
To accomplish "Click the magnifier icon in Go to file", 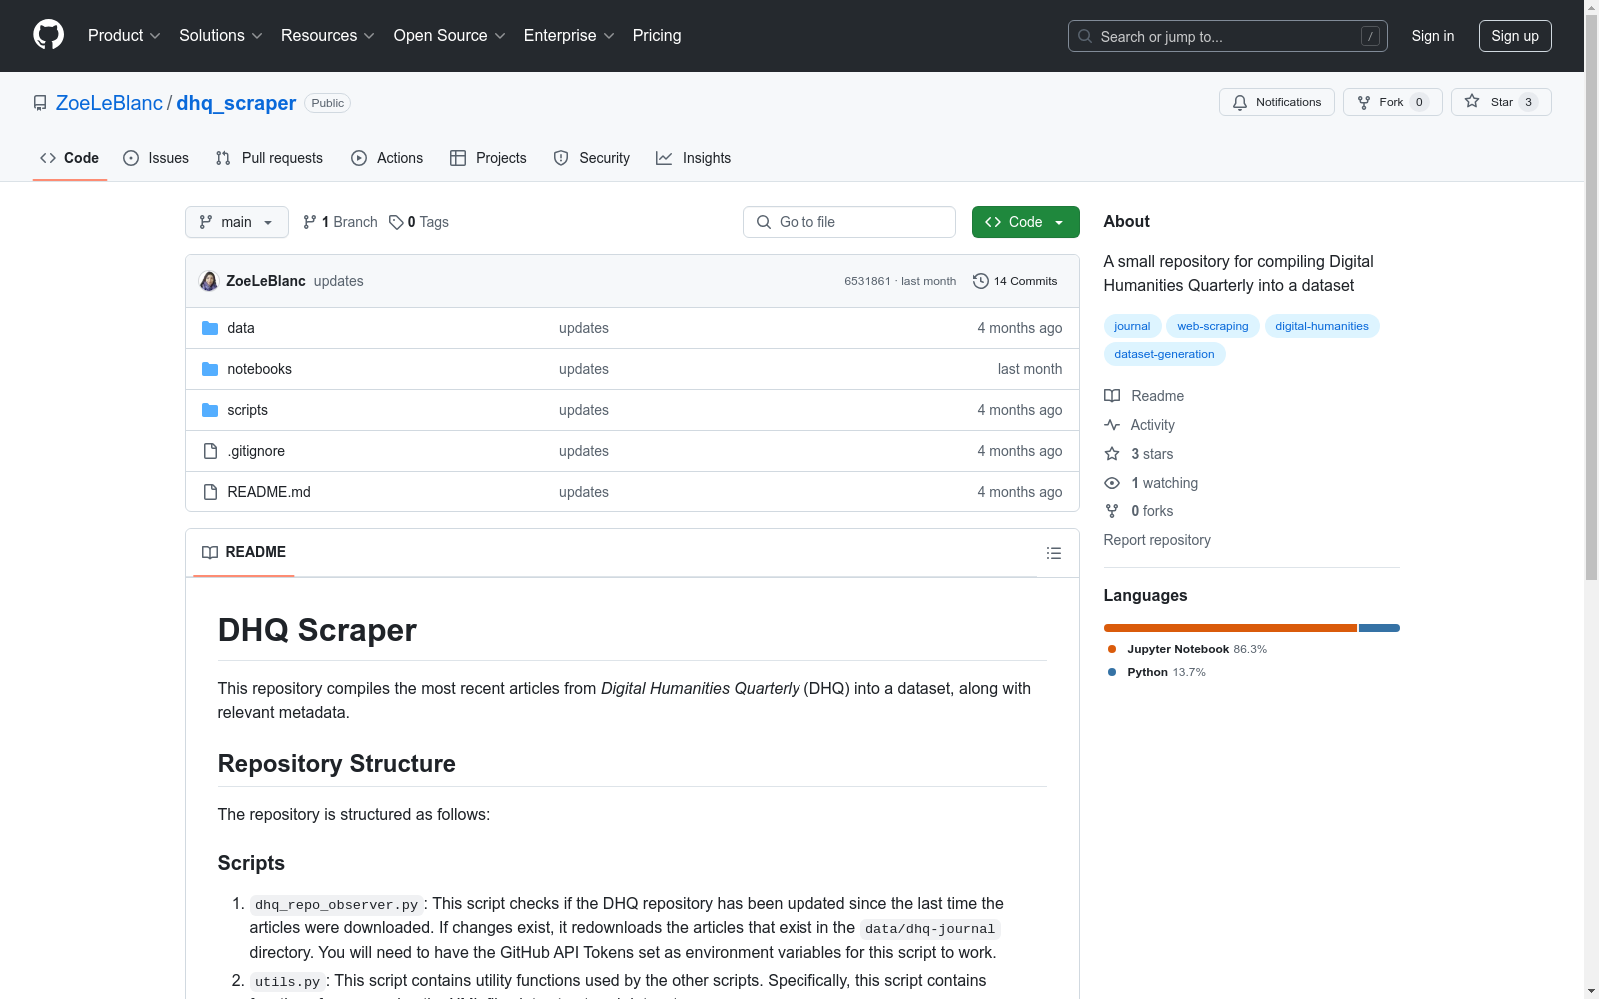I will pos(764,222).
